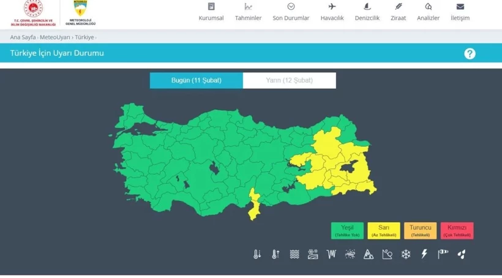
Task: Click the Sarı (Az Tehlikeli) legend swatch
Action: [x=384, y=231]
